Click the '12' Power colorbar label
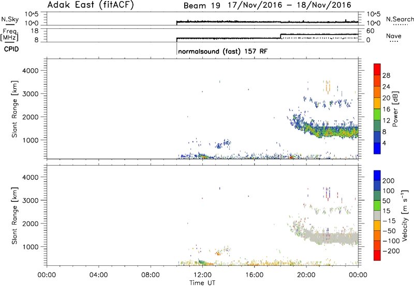 point(386,121)
